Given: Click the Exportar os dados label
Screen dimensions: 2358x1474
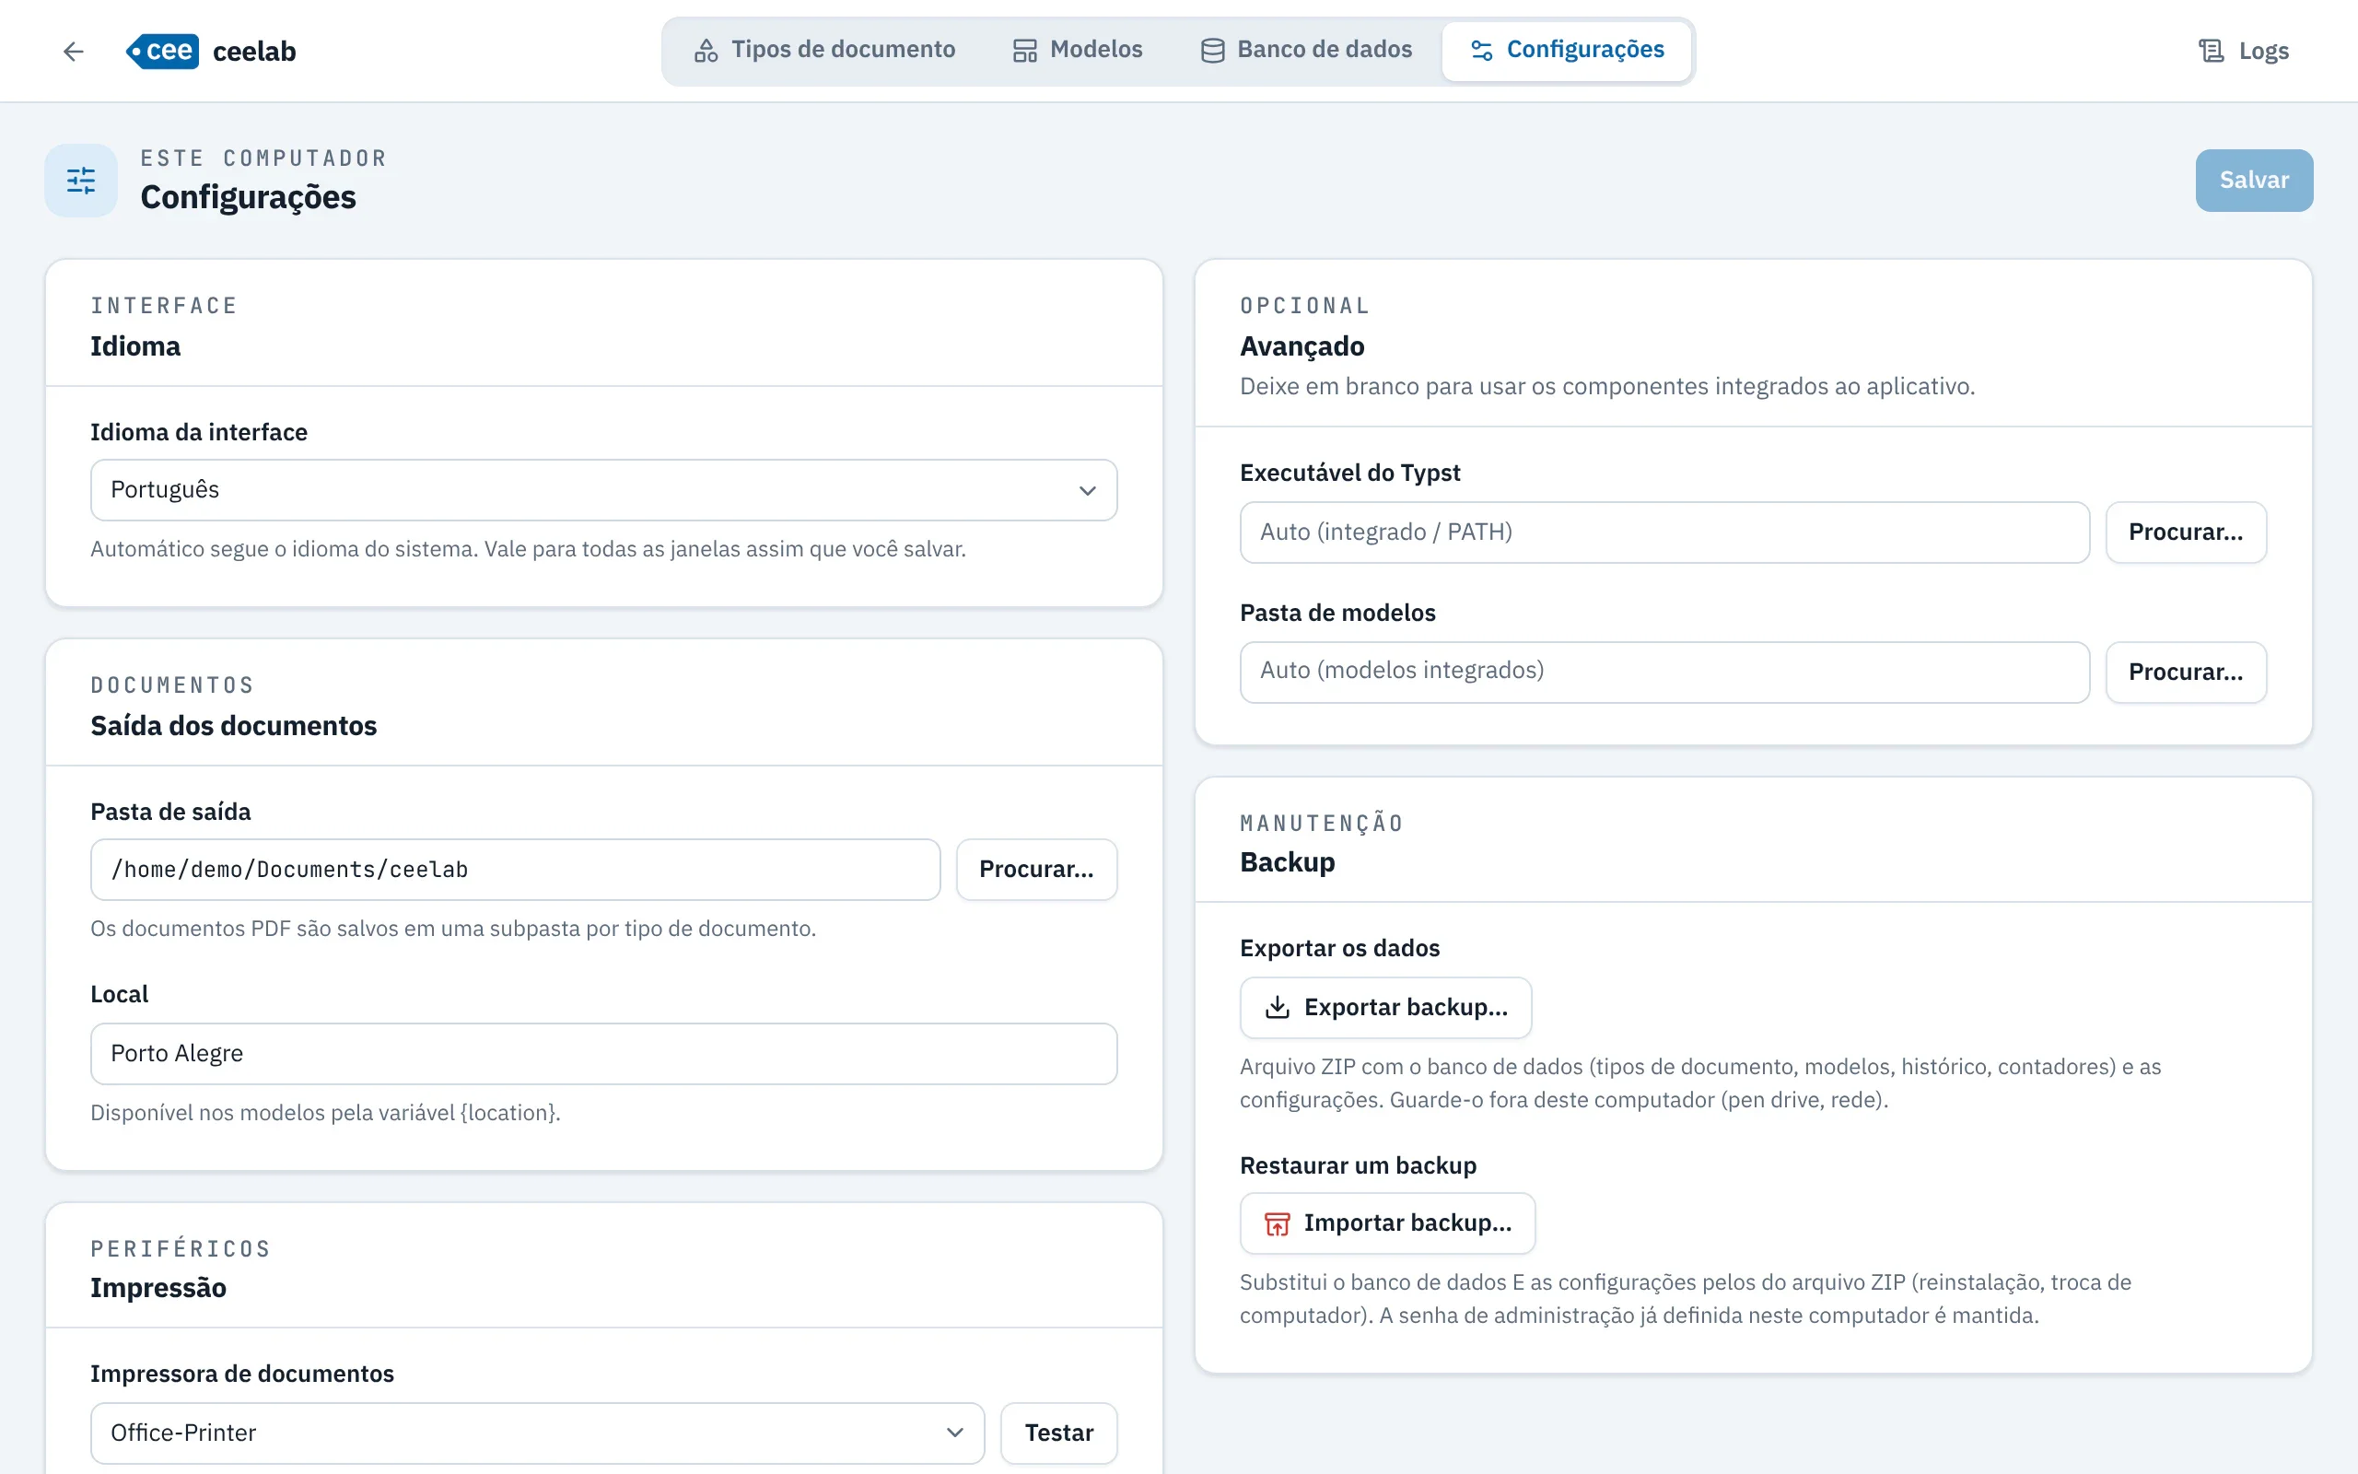Looking at the screenshot, I should pyautogui.click(x=1340, y=948).
